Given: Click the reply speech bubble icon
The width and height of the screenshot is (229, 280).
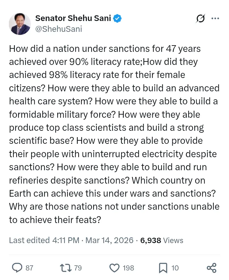Looking at the screenshot, I should point(17,268).
